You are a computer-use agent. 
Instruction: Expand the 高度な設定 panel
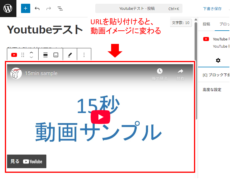(214, 90)
